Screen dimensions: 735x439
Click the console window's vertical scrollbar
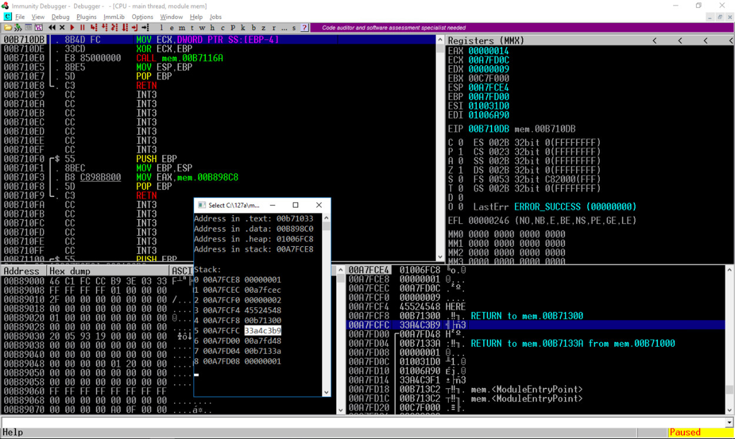click(326, 306)
